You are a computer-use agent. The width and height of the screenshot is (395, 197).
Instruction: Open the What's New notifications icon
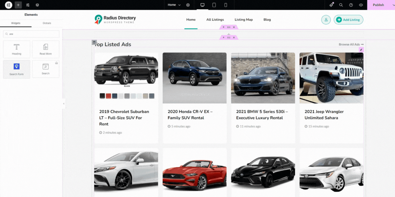[x=331, y=5]
